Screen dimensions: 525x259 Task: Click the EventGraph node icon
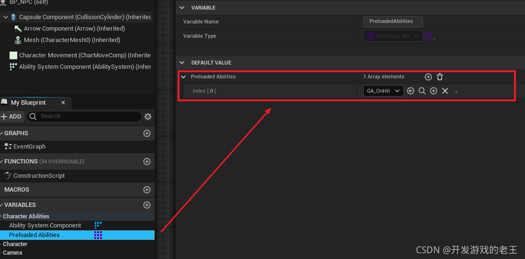pos(8,146)
